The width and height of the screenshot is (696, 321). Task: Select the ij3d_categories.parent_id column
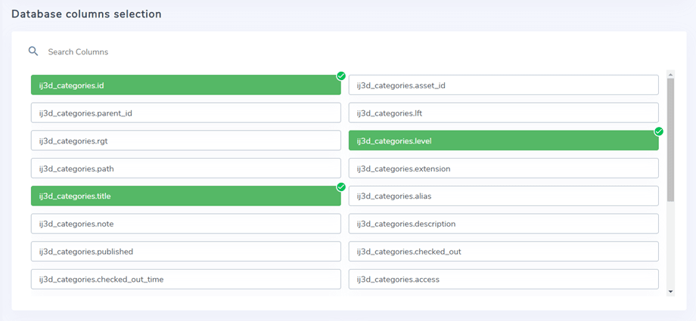coord(185,113)
